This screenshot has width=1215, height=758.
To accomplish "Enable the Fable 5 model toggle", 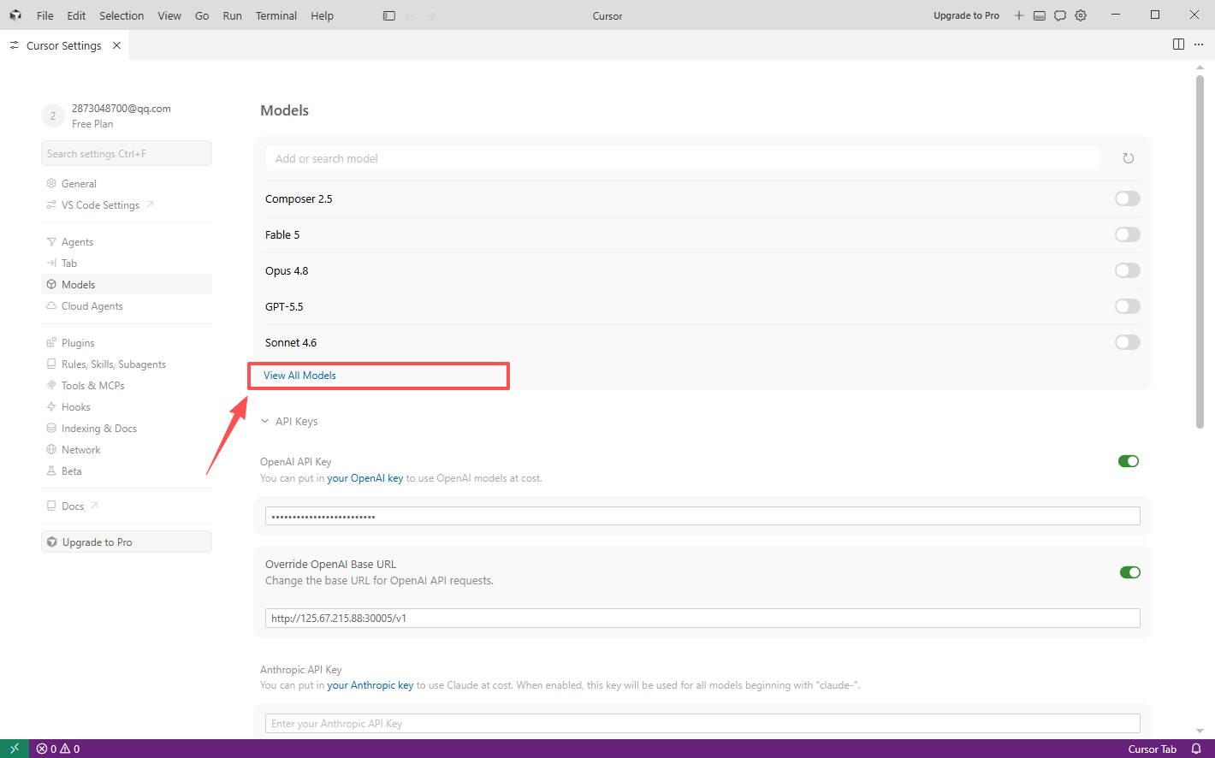I will pyautogui.click(x=1128, y=234).
